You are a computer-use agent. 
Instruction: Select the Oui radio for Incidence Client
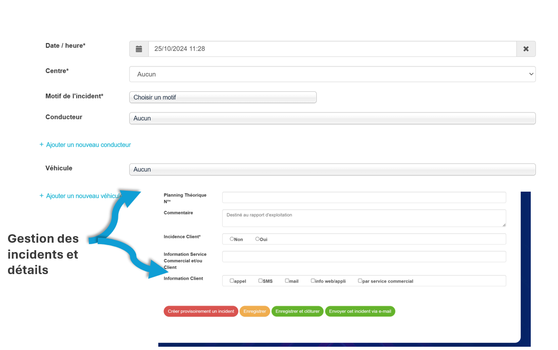coord(257,239)
